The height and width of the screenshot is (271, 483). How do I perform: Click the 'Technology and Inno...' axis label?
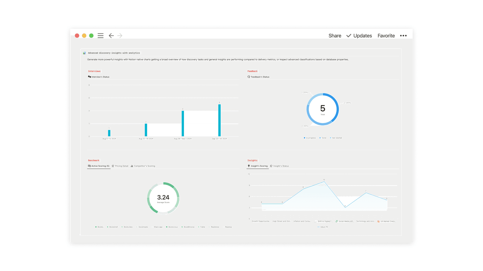[x=366, y=221]
